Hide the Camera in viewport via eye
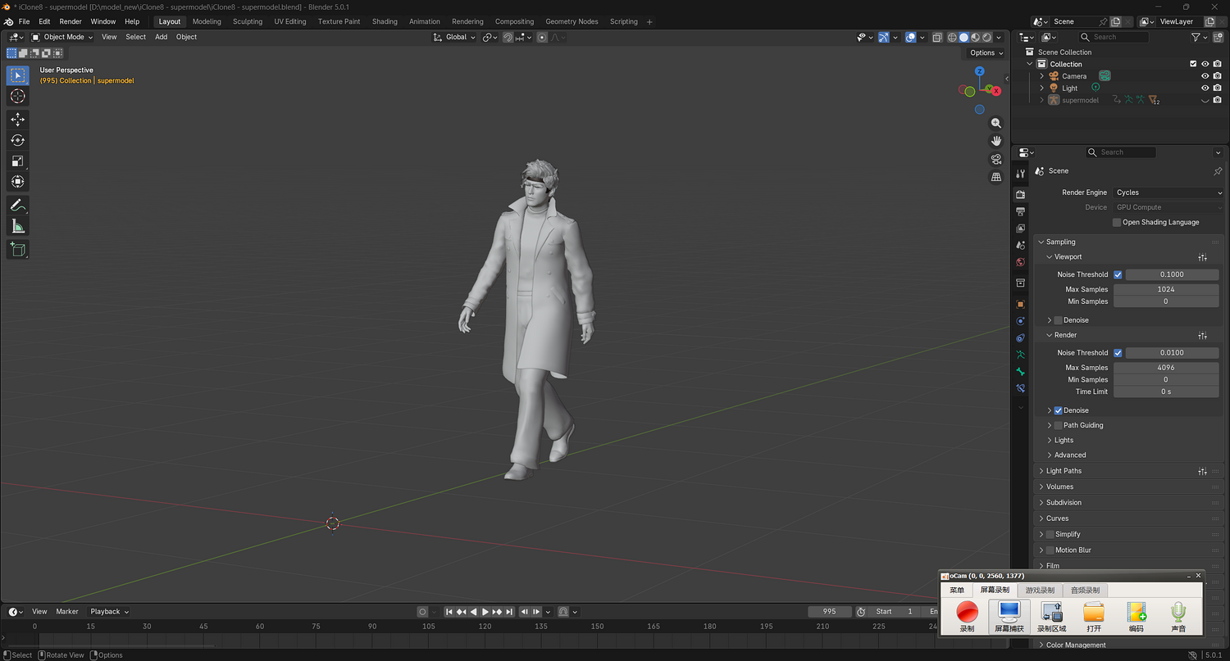 [1205, 76]
